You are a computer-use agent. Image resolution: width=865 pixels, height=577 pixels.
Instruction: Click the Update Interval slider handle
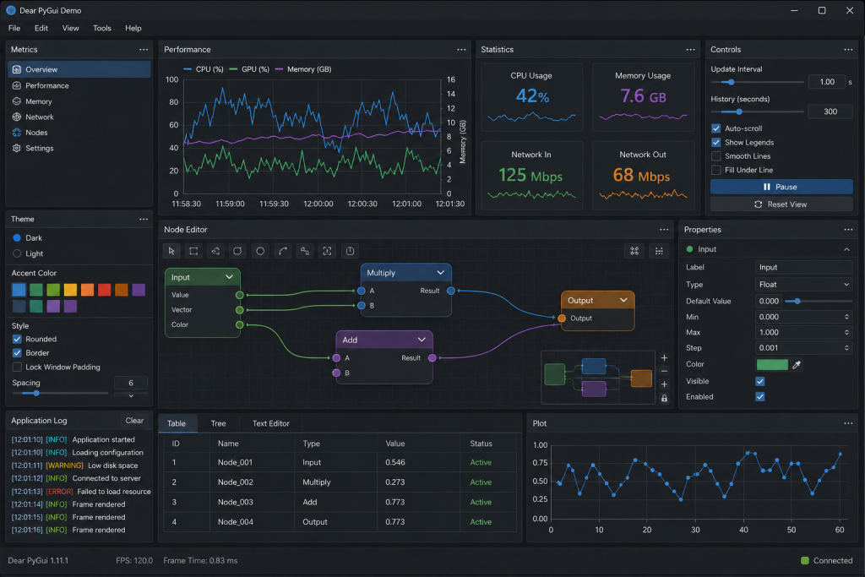click(x=731, y=82)
